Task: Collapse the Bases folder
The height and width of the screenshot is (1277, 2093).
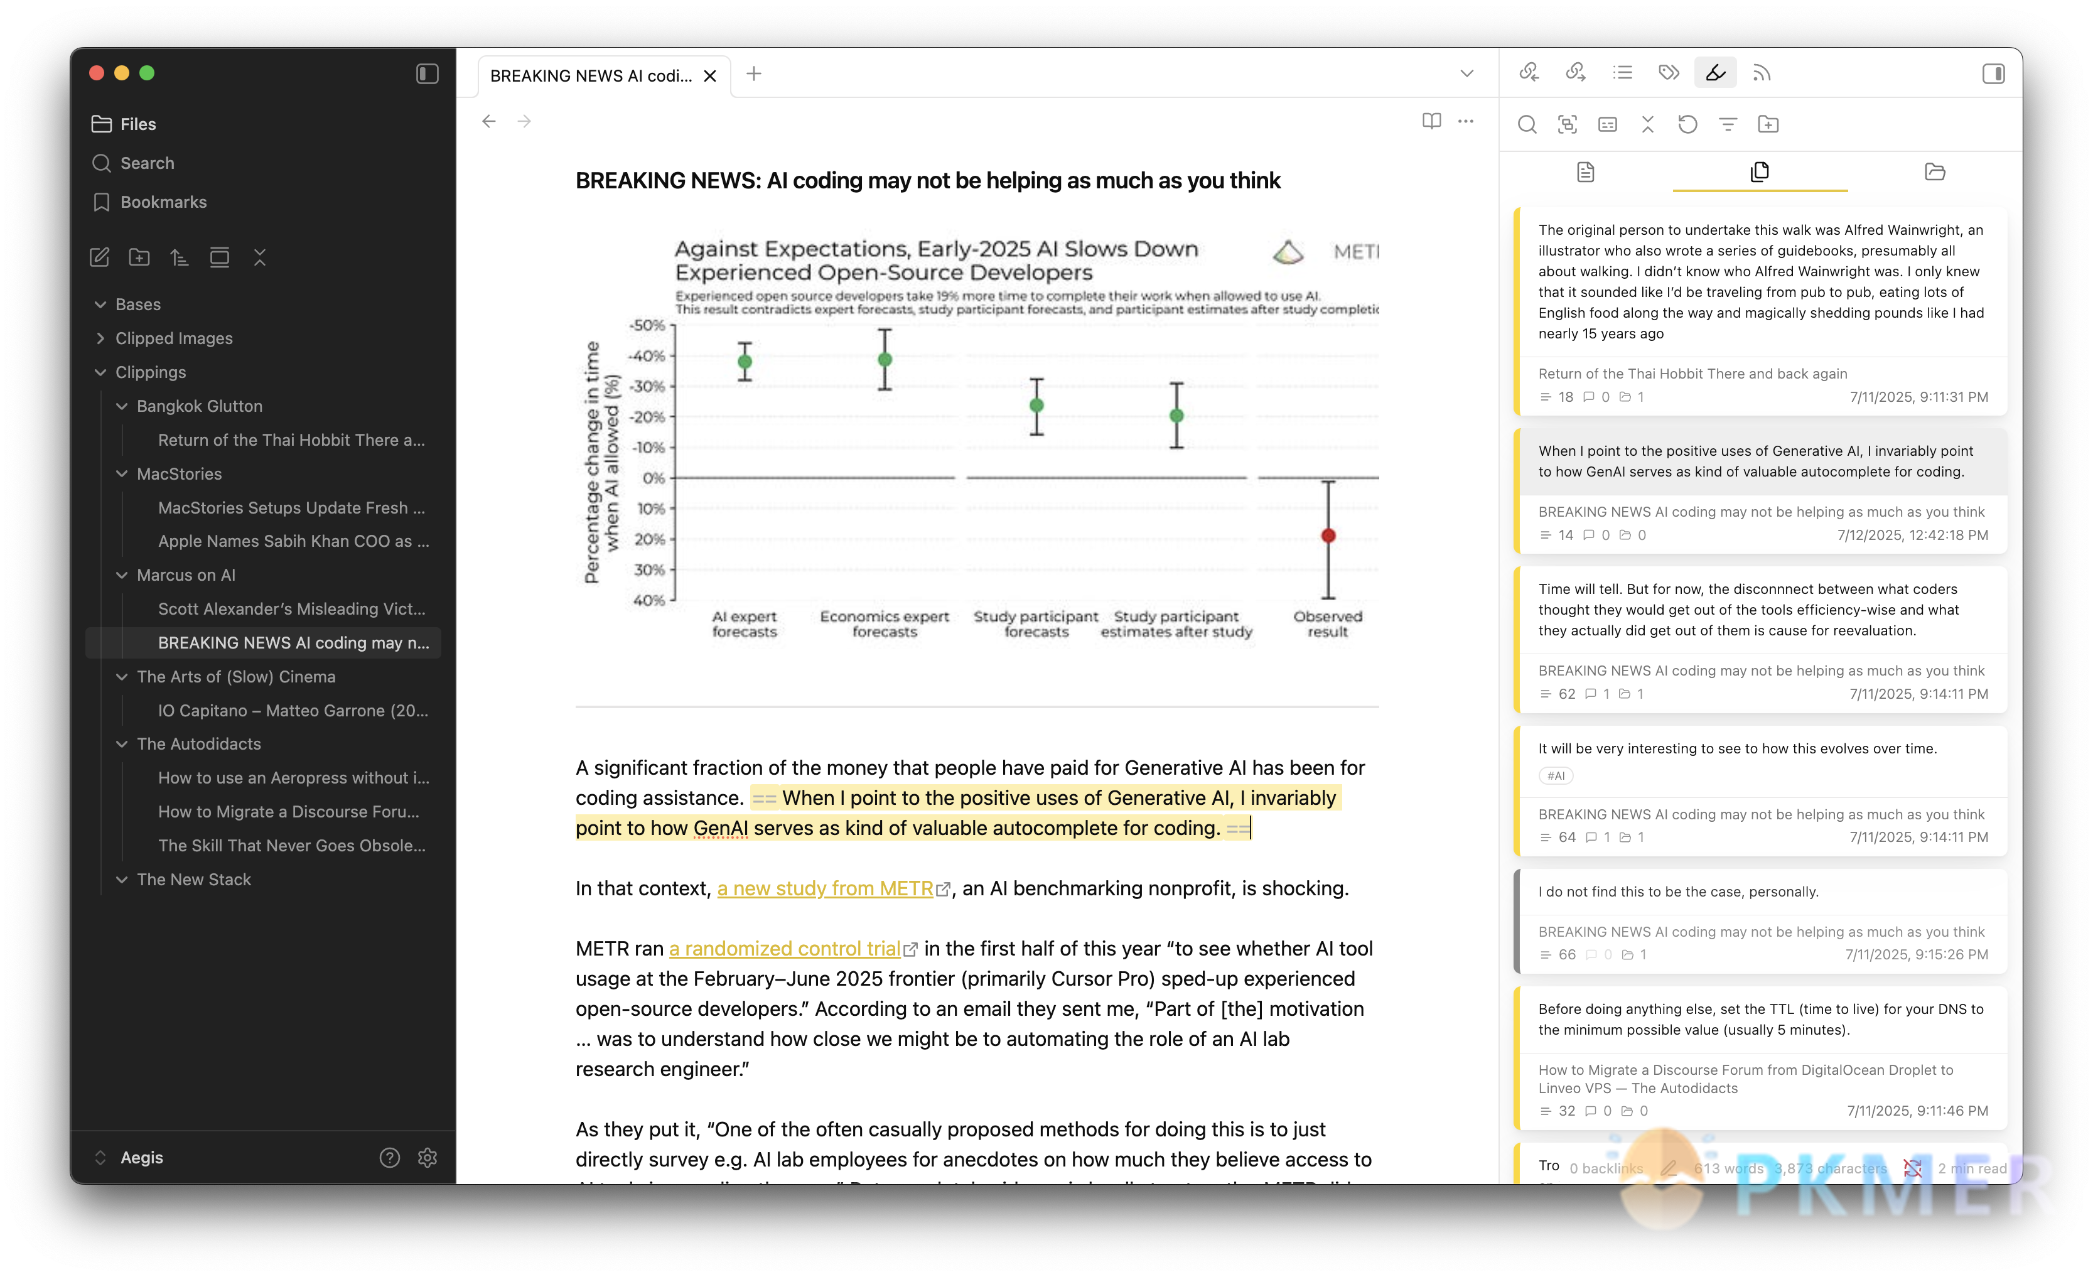Action: point(100,304)
